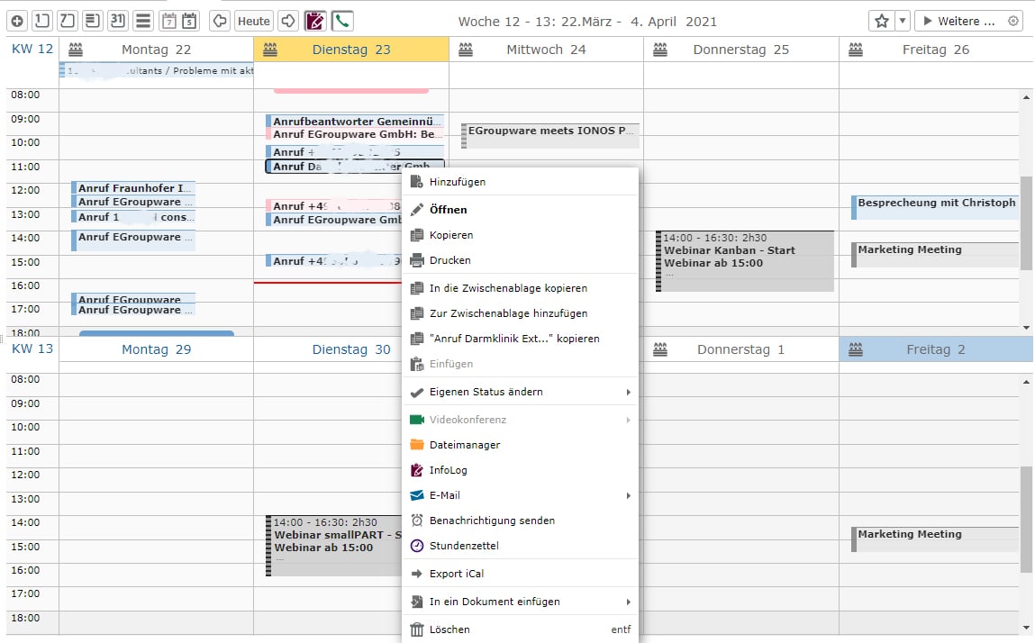Choose Löschen in the context menu
This screenshot has width=1035, height=643.
click(449, 629)
